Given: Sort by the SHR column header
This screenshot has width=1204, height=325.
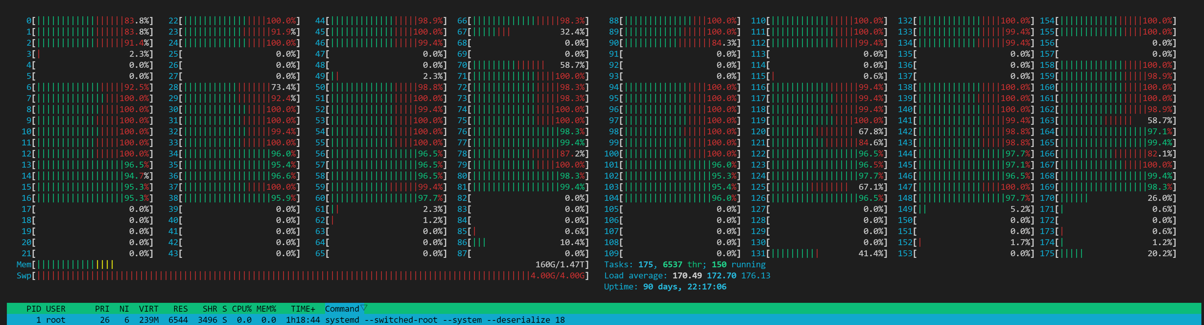Looking at the screenshot, I should (x=210, y=309).
